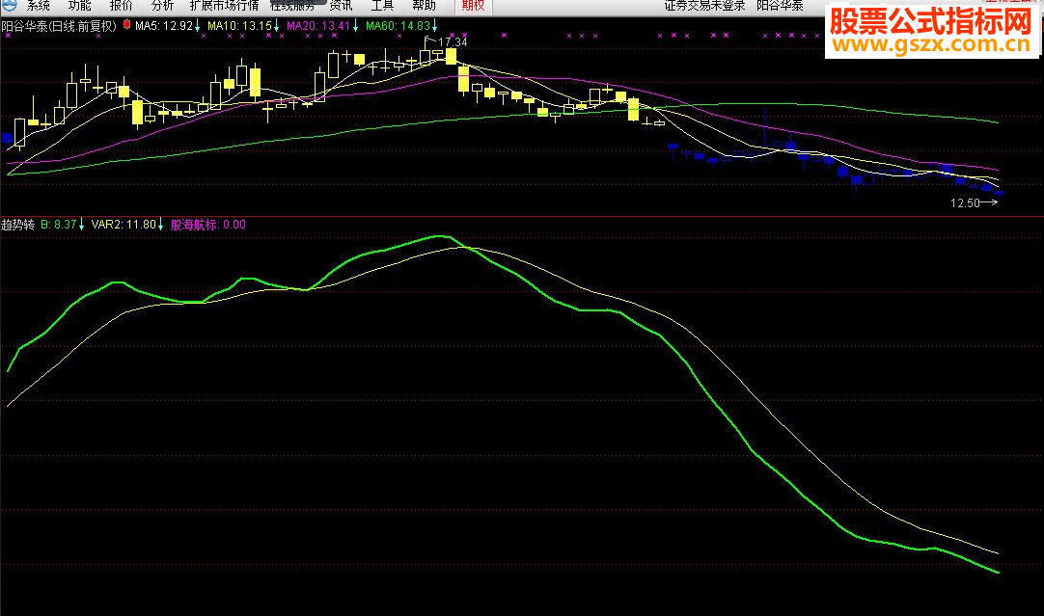The width and height of the screenshot is (1044, 616).
Task: Click the red 期权 button
Action: click(x=474, y=6)
